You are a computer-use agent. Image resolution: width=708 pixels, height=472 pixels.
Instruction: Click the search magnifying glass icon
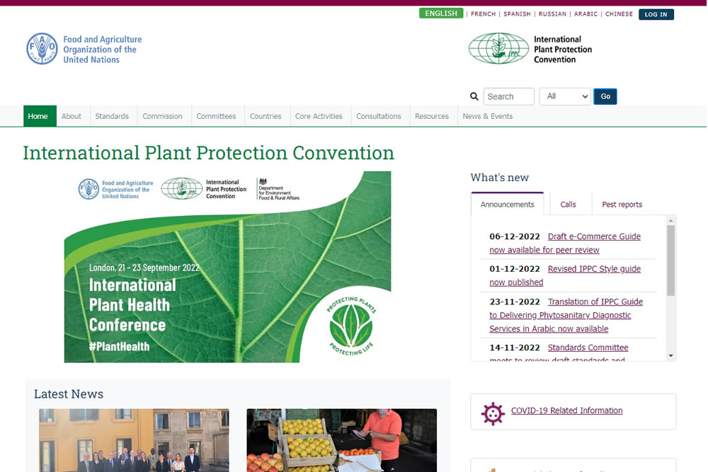point(474,97)
